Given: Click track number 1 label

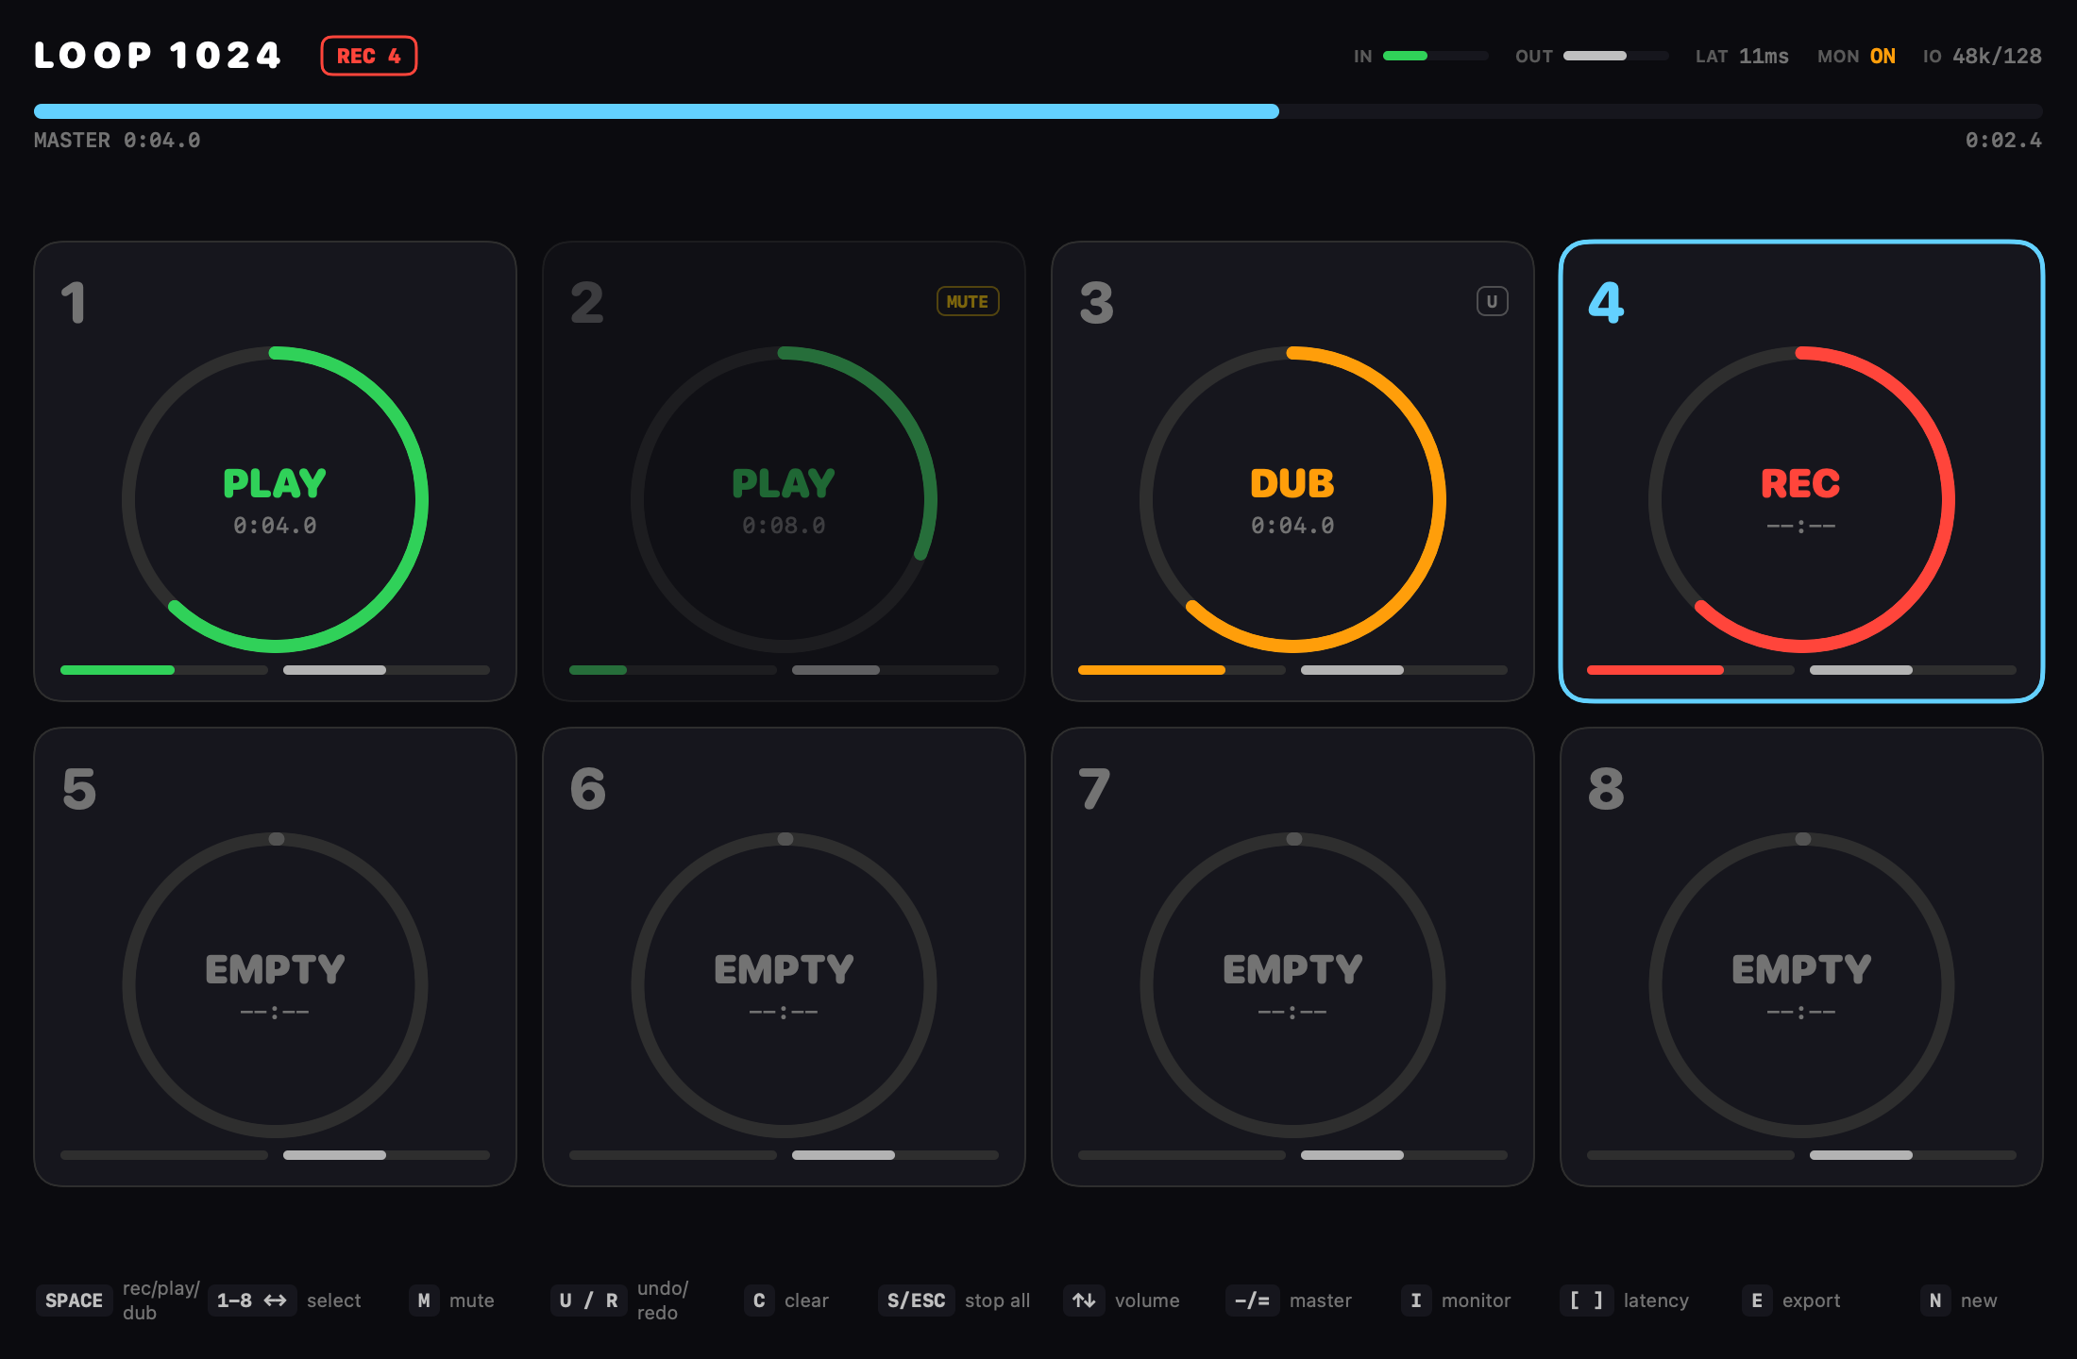Looking at the screenshot, I should tap(74, 303).
